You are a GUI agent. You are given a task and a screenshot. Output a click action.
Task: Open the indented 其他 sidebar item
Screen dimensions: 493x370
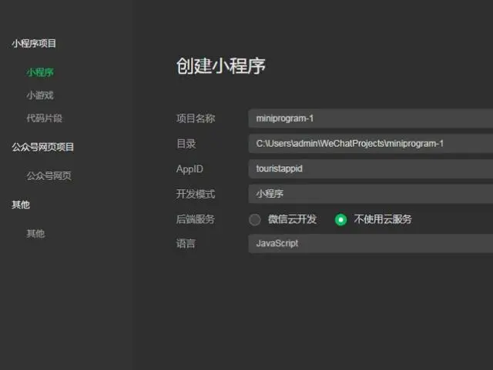tap(35, 233)
